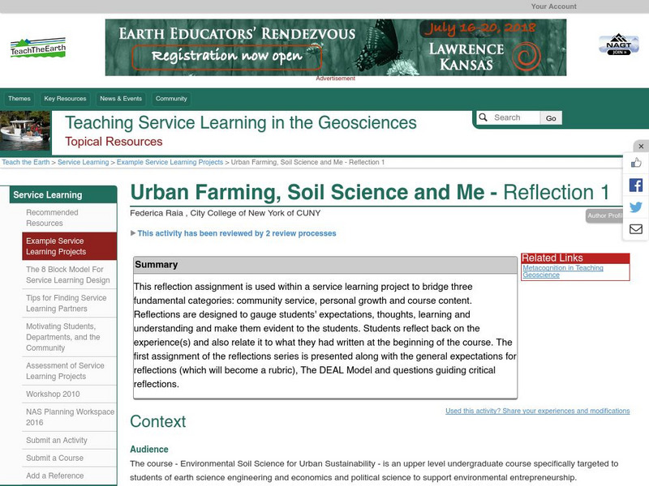Expand the reviewed by 2 processes disclosure
Screen dimensions: 649x486
134,233
